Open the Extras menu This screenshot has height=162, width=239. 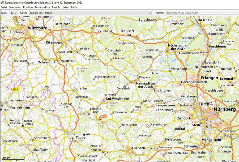[66, 7]
